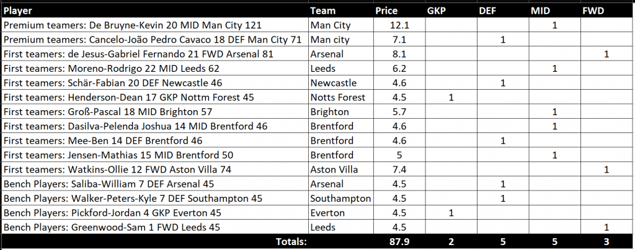Click the Aston Villa team cell
The height and width of the screenshot is (250, 635).
click(341, 169)
